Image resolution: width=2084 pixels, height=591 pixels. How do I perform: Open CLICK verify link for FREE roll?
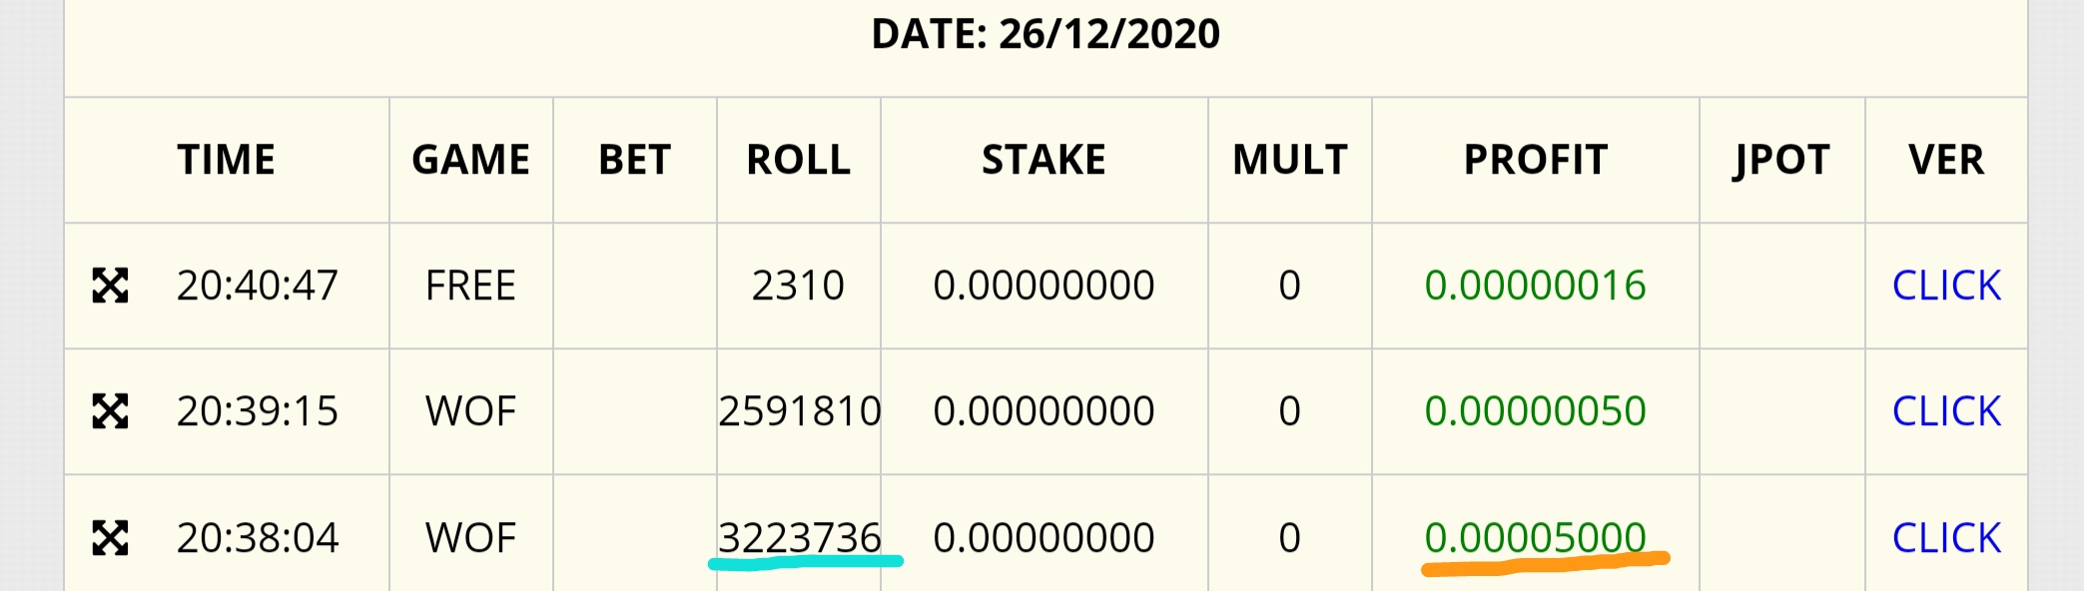point(1946,286)
